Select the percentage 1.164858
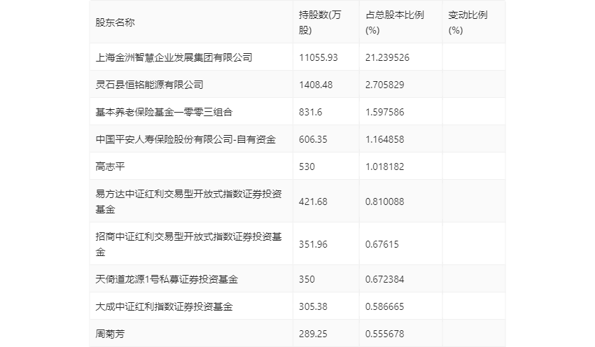The image size is (595, 347). pos(385,139)
